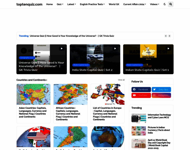This screenshot has width=190, height=150.
Task: Play the Universe Quiz video icon
Action: 61,48
